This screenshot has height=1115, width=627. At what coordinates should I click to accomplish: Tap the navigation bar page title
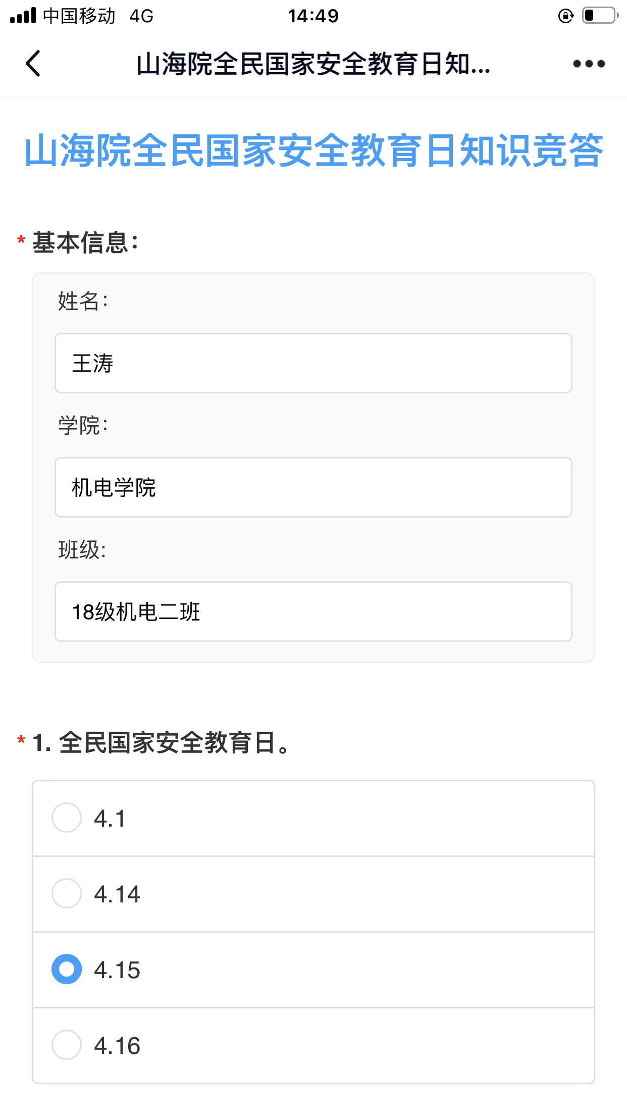[313, 64]
